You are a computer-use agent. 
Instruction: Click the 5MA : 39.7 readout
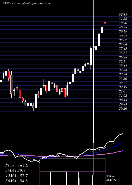pyautogui.click(x=15, y=170)
